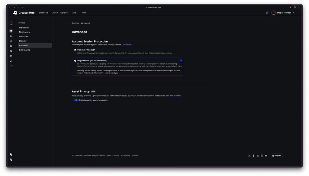The image size is (309, 176).
Task: Click the Roblox Creator Hub logo
Action: tap(24, 13)
